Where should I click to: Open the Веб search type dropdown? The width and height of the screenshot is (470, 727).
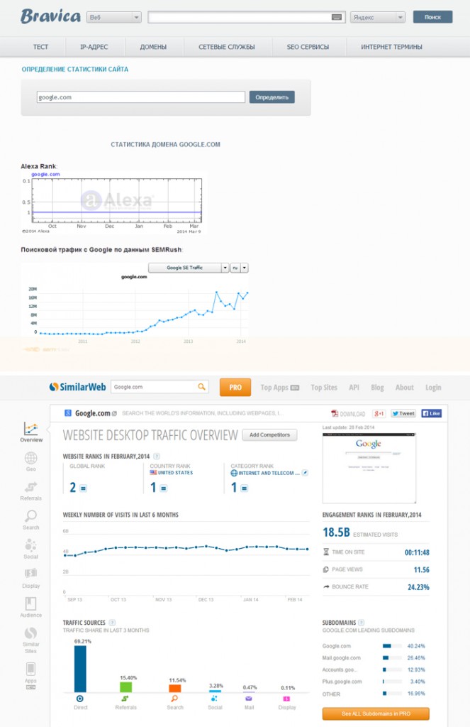click(x=113, y=17)
